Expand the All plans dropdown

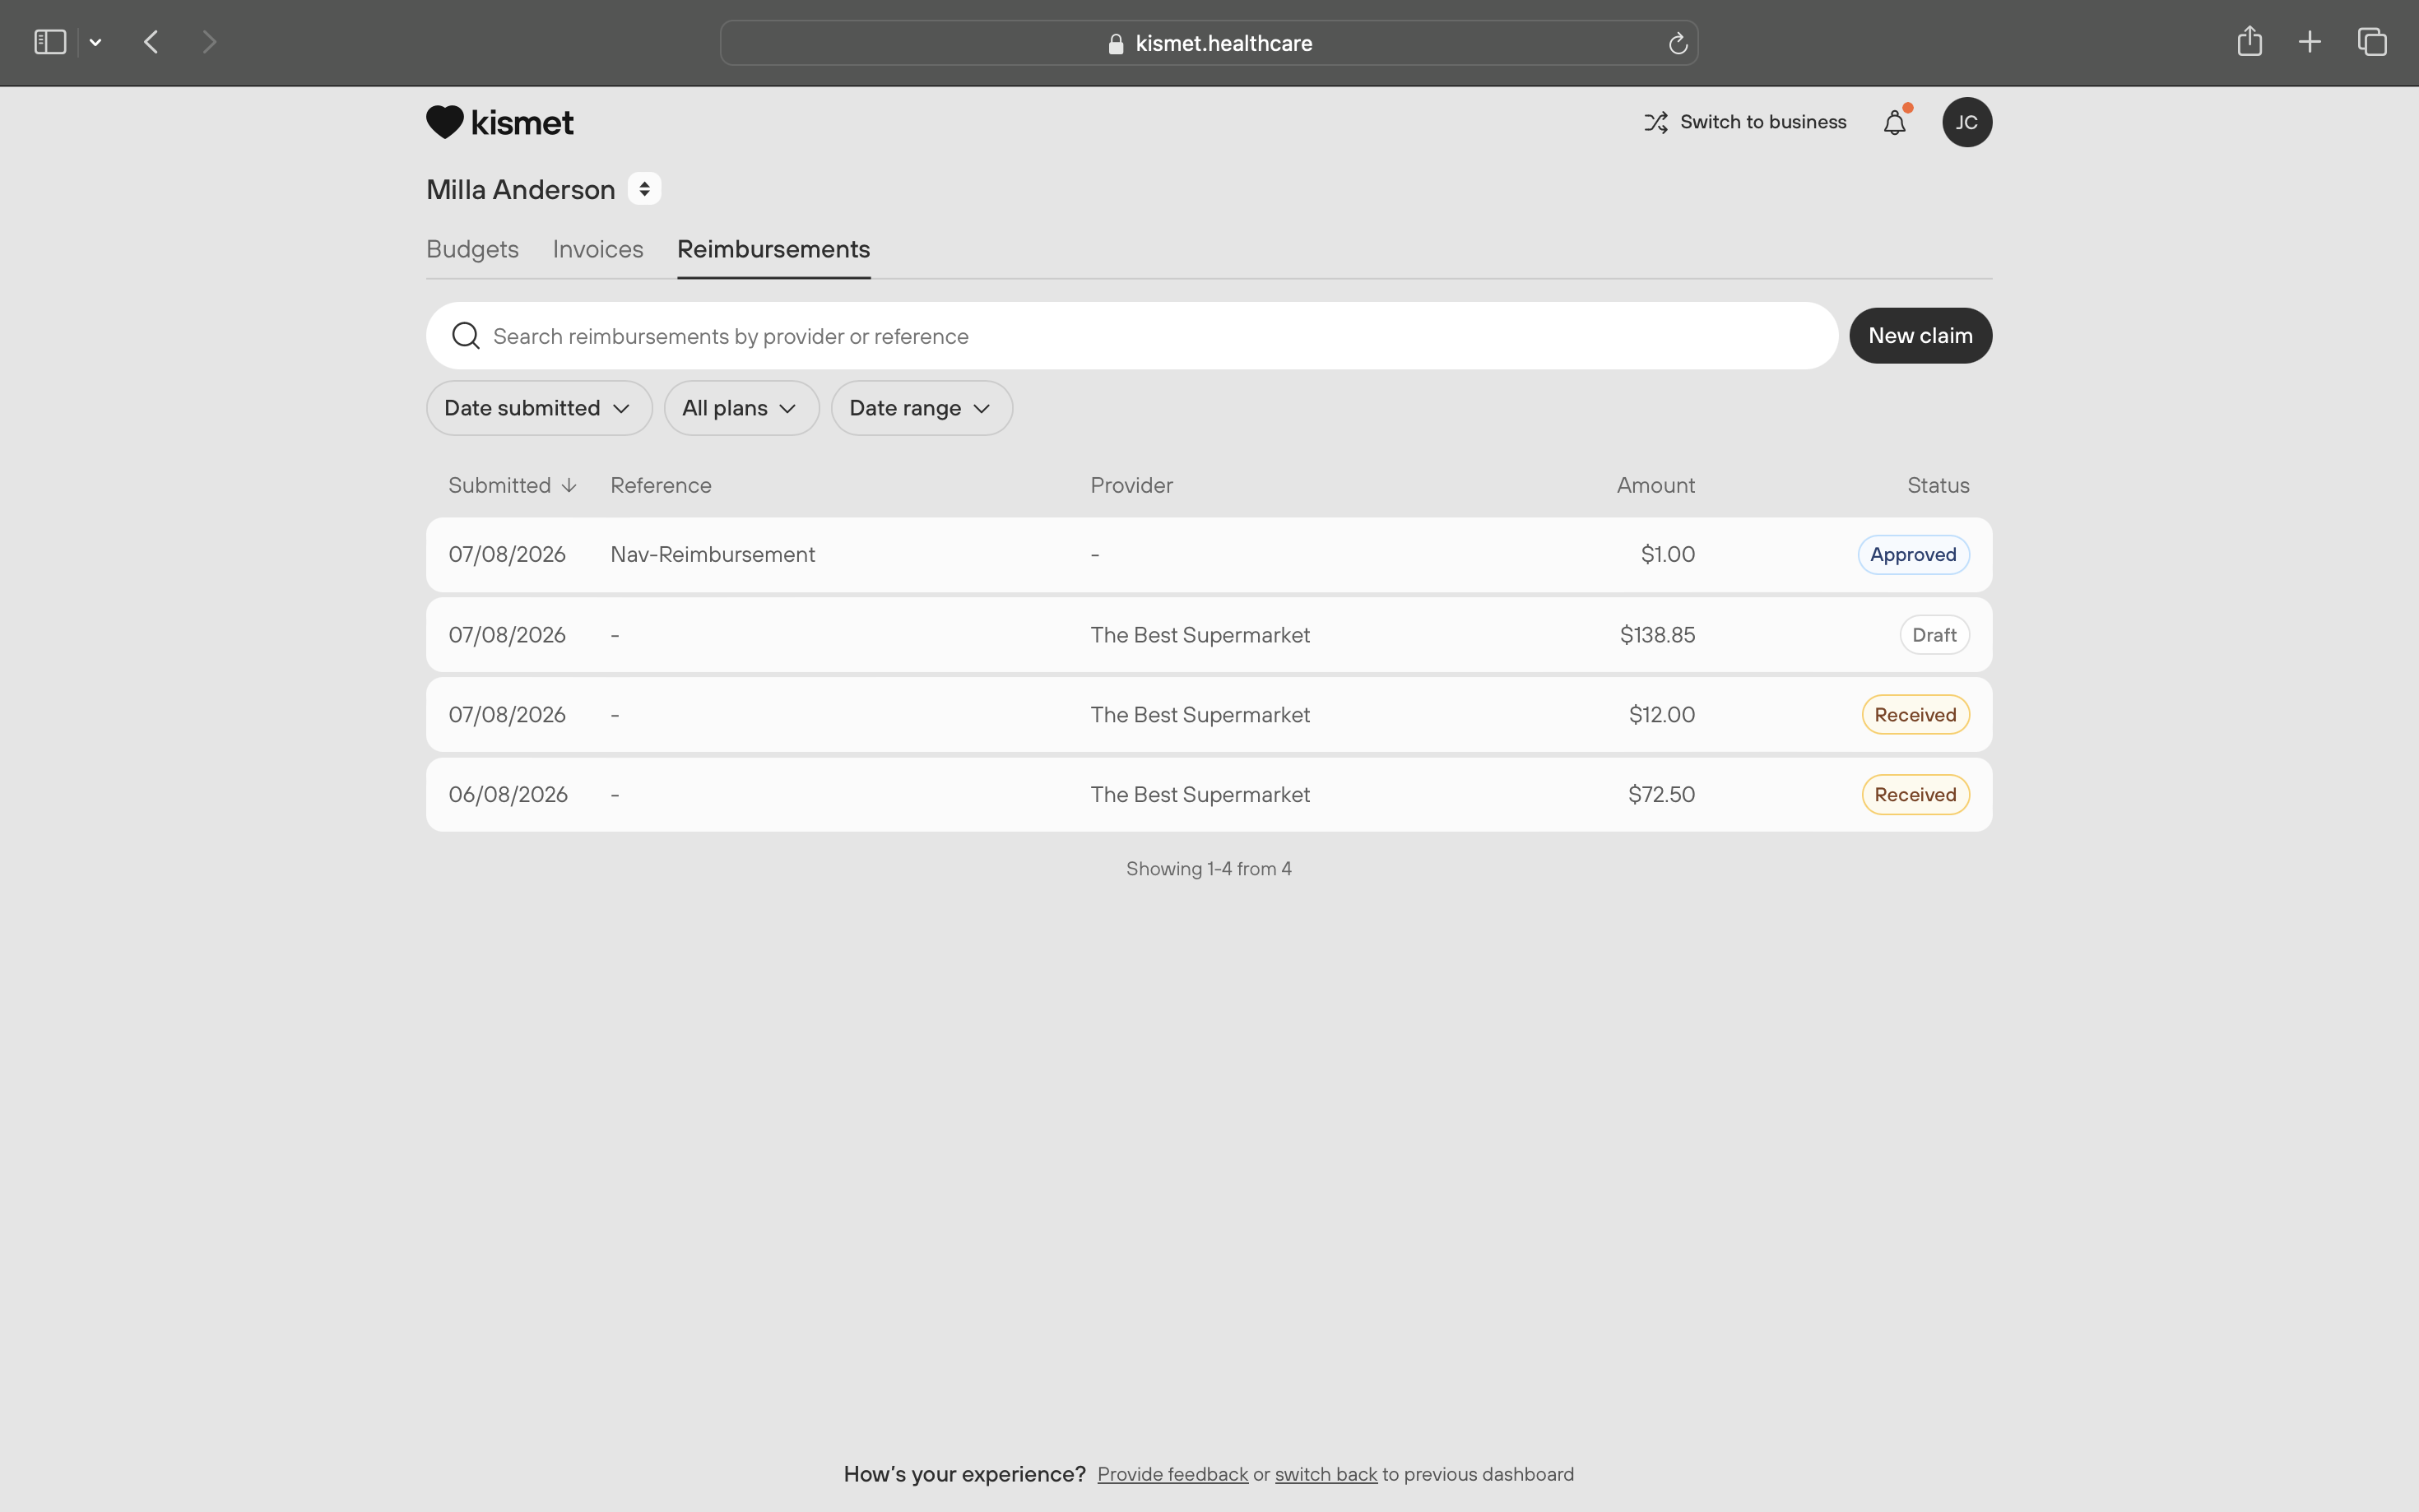click(x=741, y=408)
